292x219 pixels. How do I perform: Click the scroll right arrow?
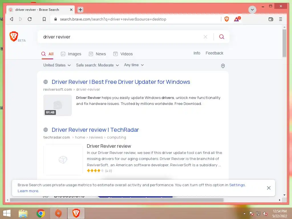coord(280,200)
